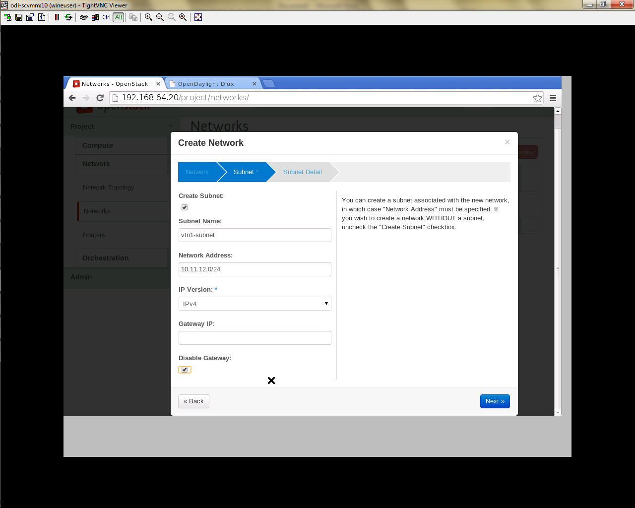
Task: Click the browser address bar
Action: (x=326, y=98)
